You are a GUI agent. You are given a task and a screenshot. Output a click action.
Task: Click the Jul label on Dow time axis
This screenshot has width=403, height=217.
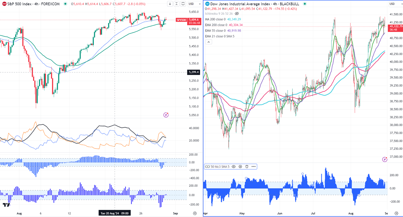(x=313, y=213)
